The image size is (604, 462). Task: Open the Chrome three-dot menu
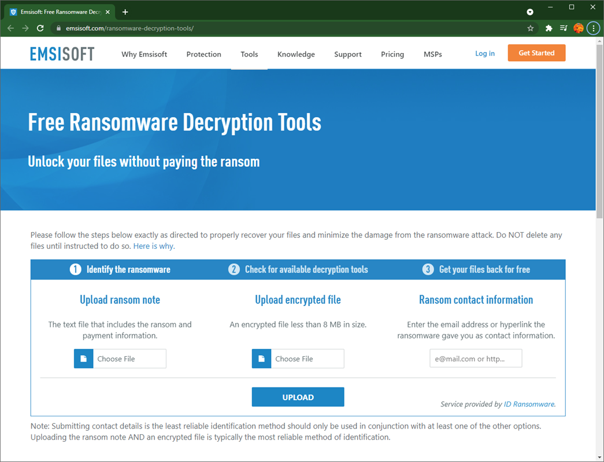pyautogui.click(x=593, y=28)
